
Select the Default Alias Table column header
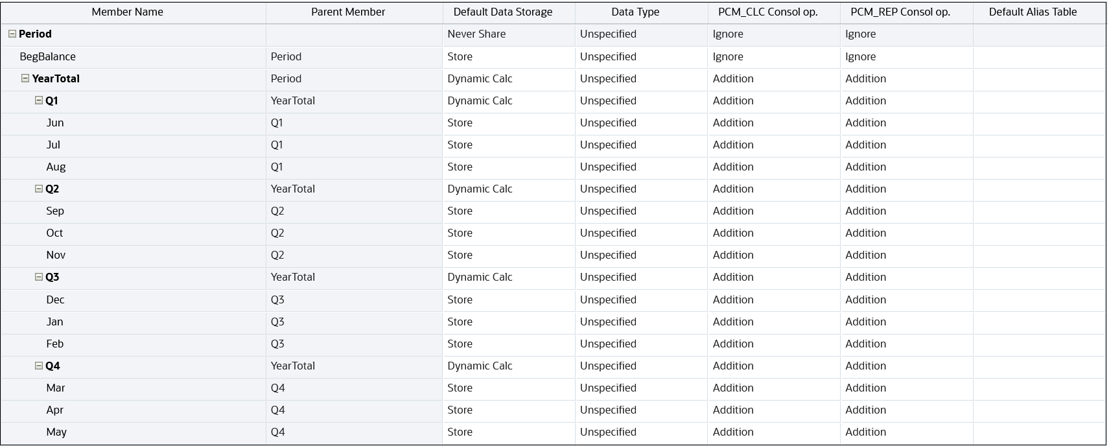point(1033,12)
